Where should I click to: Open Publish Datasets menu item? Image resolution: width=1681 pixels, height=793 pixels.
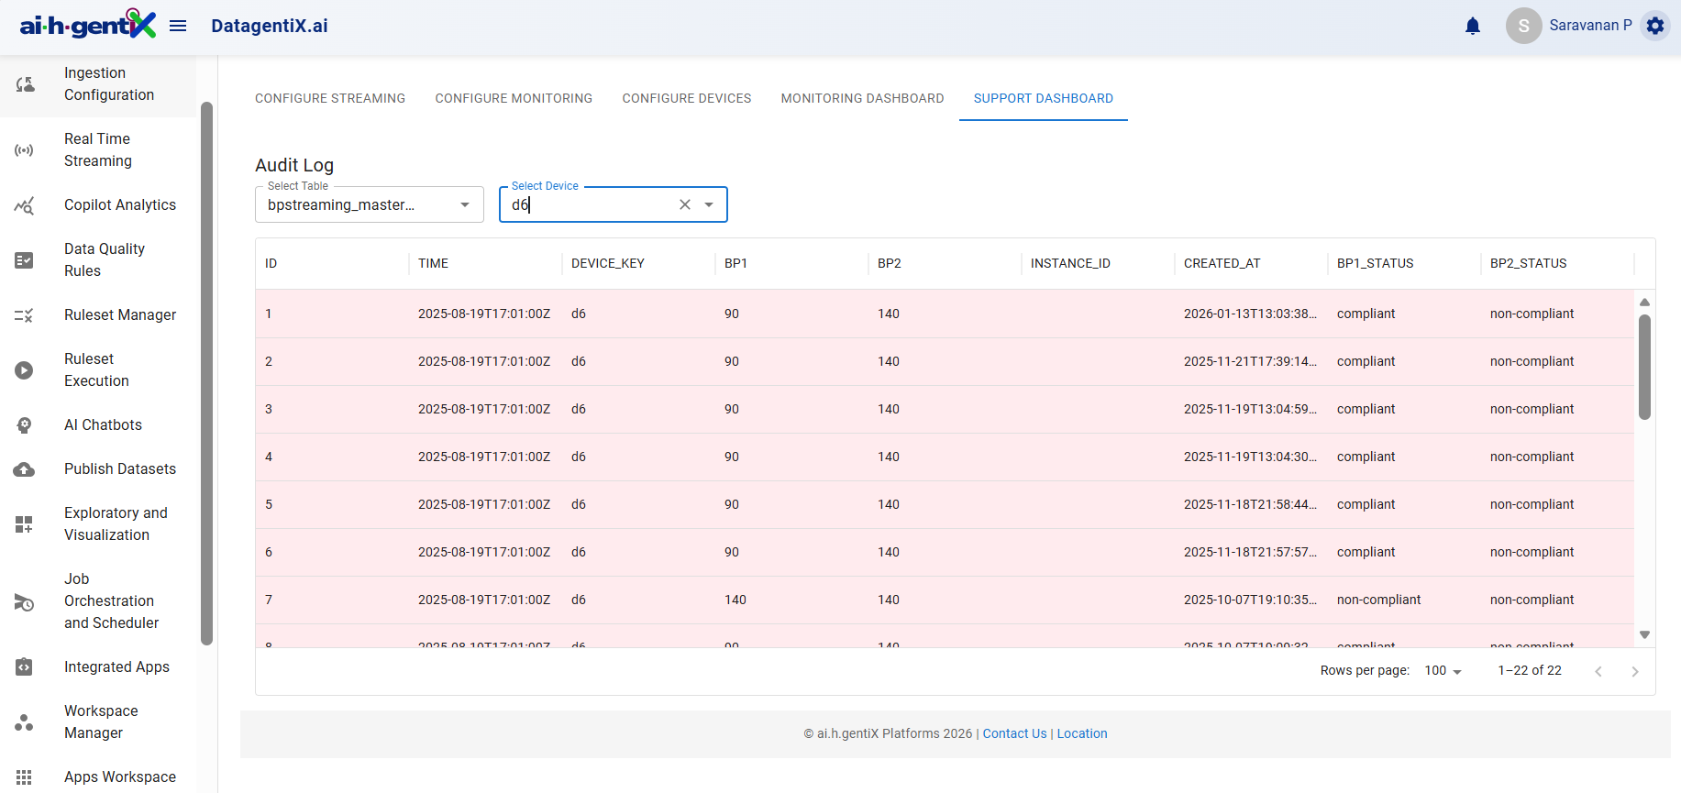98,469
